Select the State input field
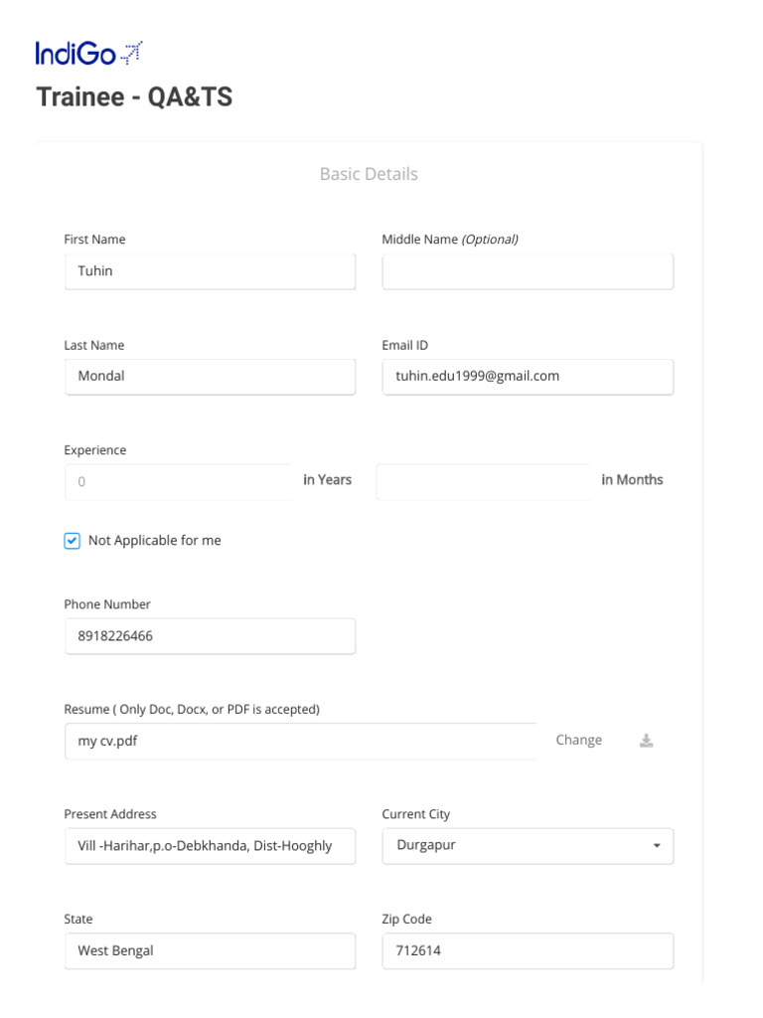Image resolution: width=763 pixels, height=1018 pixels. point(210,951)
